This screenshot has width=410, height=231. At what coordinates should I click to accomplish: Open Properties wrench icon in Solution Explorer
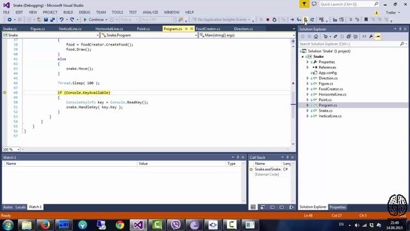coord(371,37)
